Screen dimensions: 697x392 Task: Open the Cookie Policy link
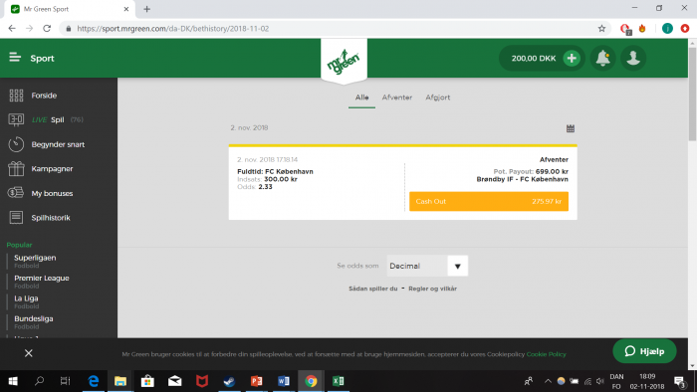pyautogui.click(x=546, y=354)
